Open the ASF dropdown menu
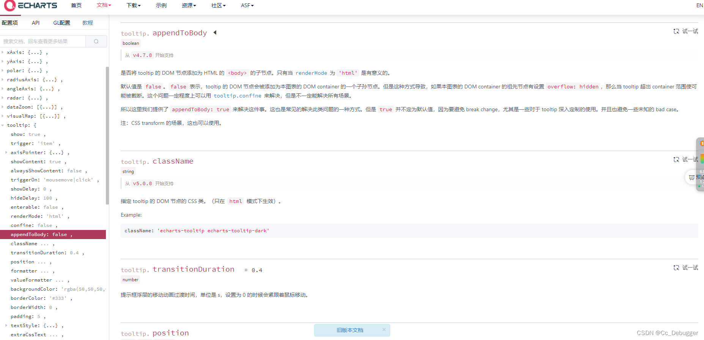 pyautogui.click(x=247, y=5)
